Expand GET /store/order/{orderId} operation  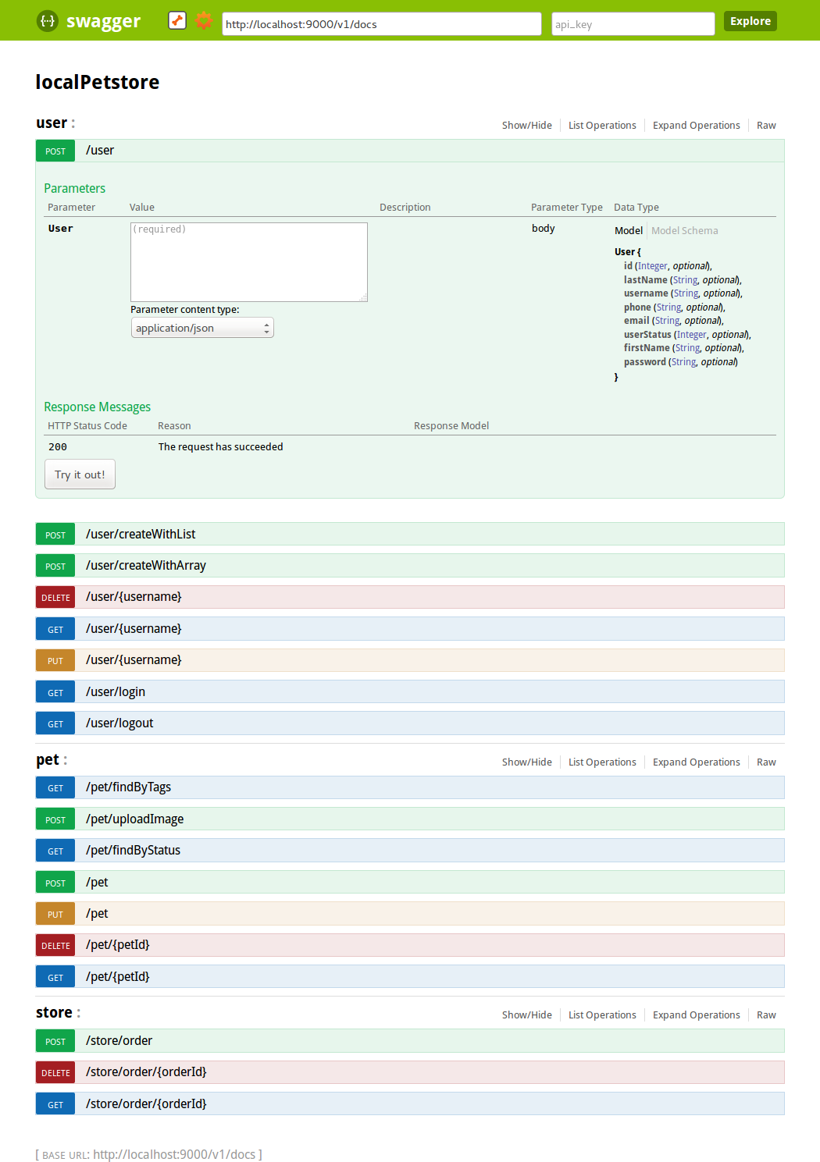pos(410,1104)
